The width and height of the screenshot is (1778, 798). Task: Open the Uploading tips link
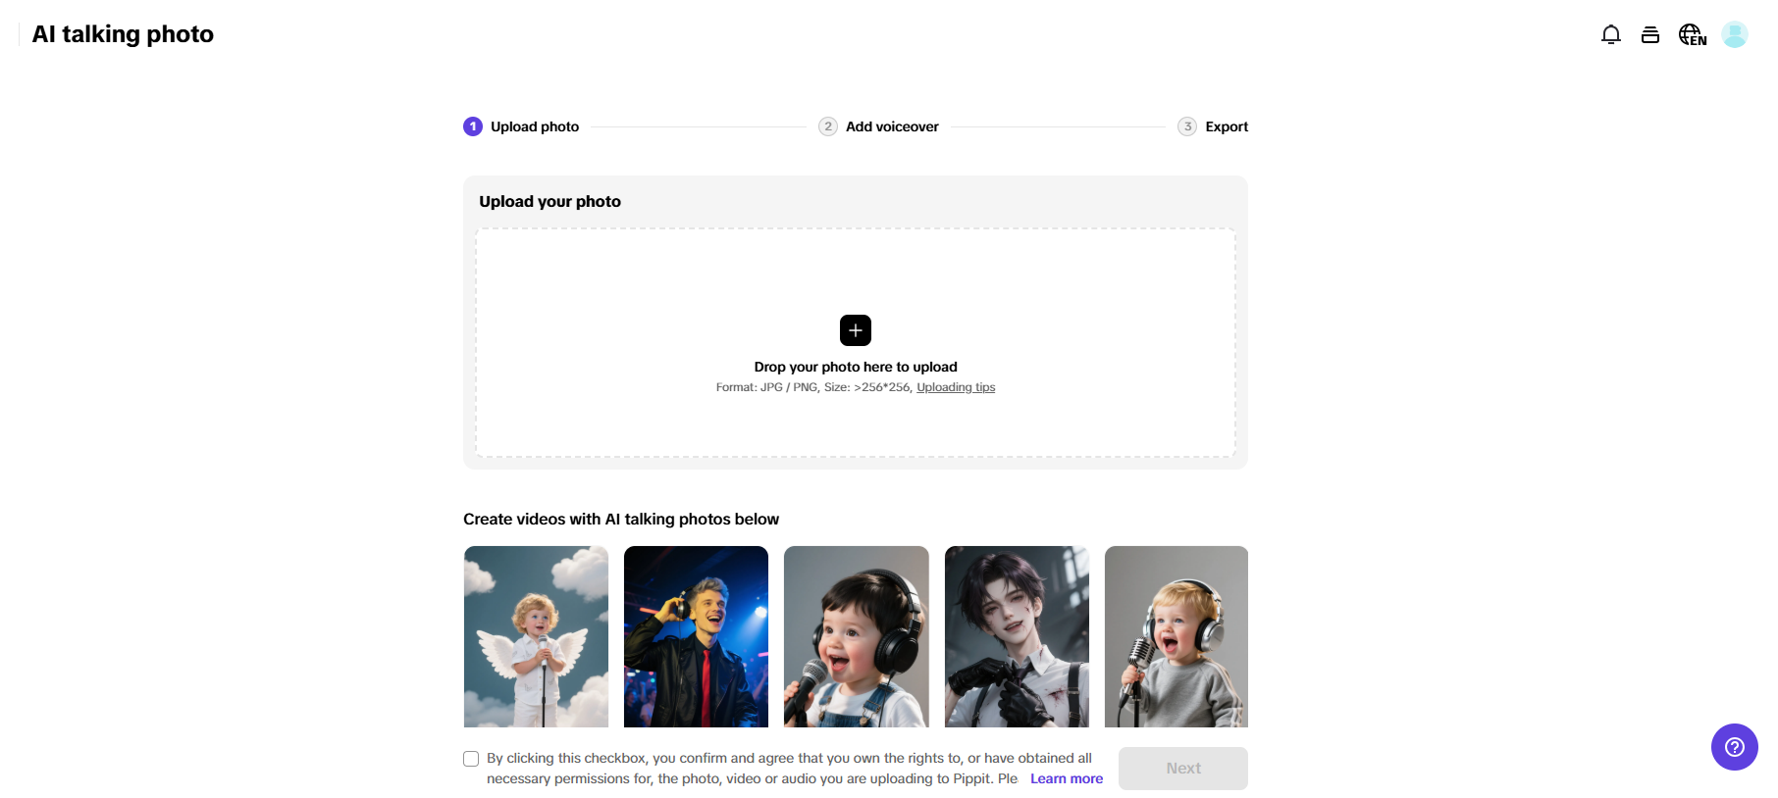955,387
